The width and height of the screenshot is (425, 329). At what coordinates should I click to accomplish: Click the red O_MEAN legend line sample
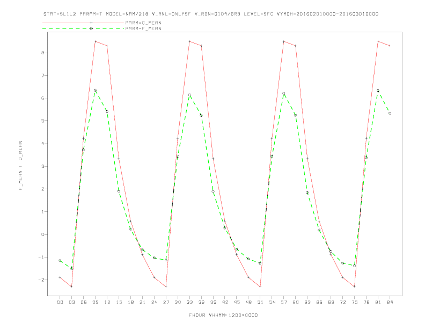(83, 23)
